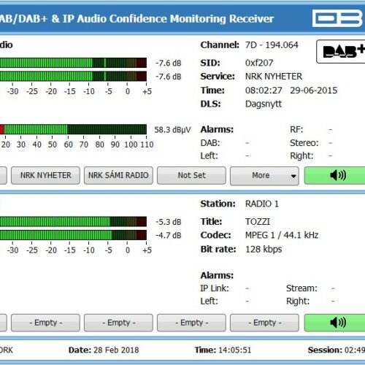Viewport: 365px width, 365px height.
Task: Click the status bar Time: 14:05:51
Action: [223, 350]
